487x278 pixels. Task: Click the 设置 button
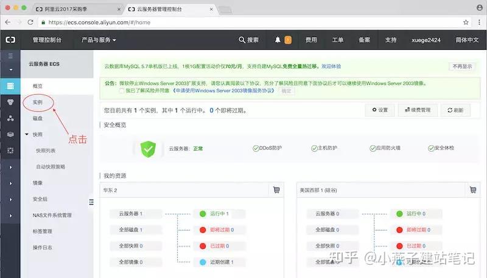(x=380, y=110)
